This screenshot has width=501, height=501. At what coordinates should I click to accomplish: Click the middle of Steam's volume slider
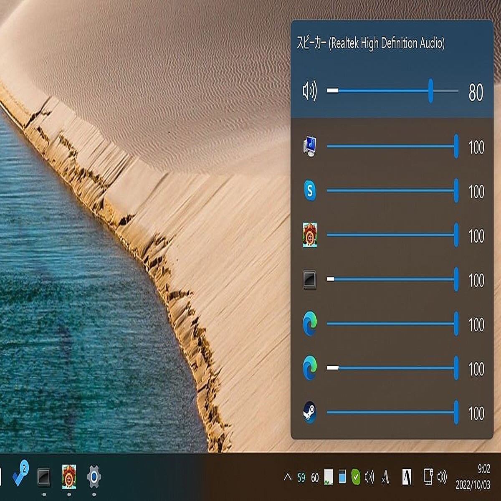tap(391, 412)
